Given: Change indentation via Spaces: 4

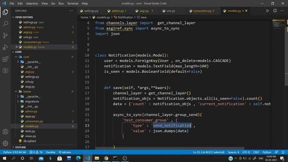Looking at the screenshot, I should click(x=233, y=152).
